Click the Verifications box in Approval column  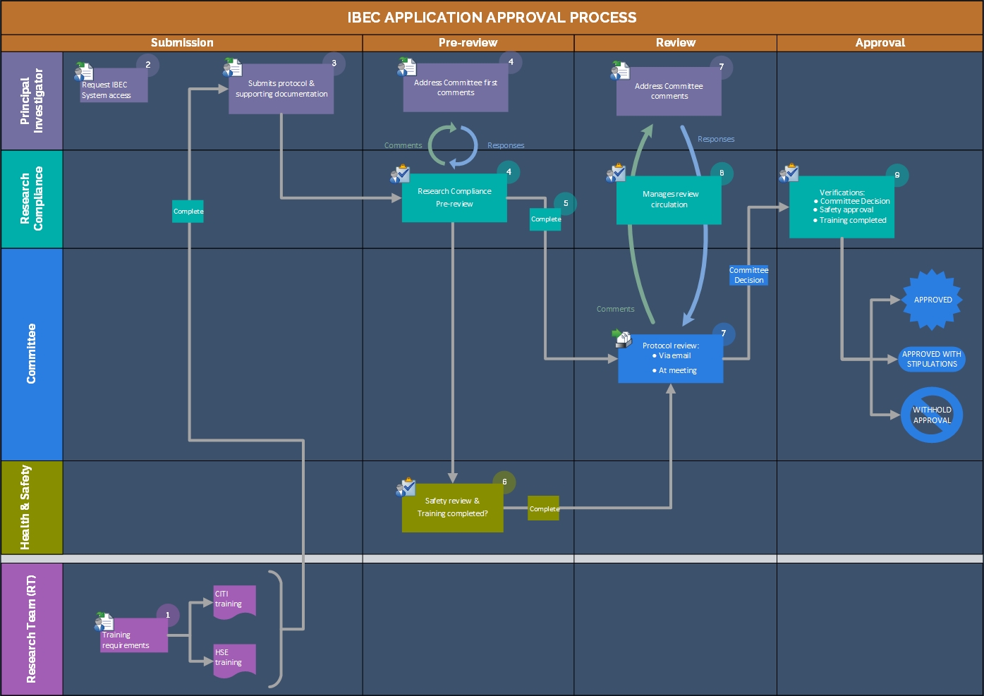click(x=842, y=207)
